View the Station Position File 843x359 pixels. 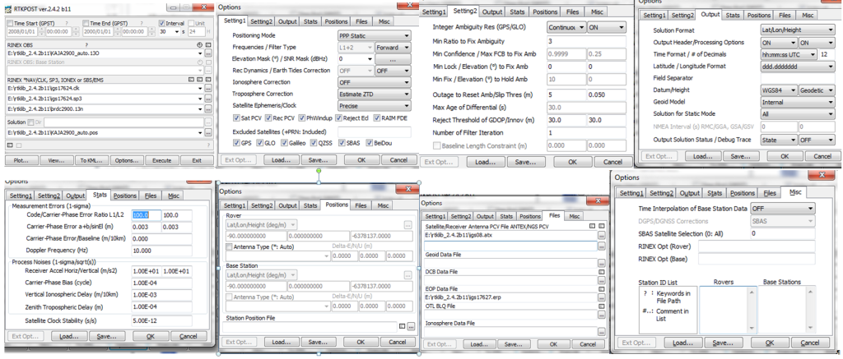[402, 326]
